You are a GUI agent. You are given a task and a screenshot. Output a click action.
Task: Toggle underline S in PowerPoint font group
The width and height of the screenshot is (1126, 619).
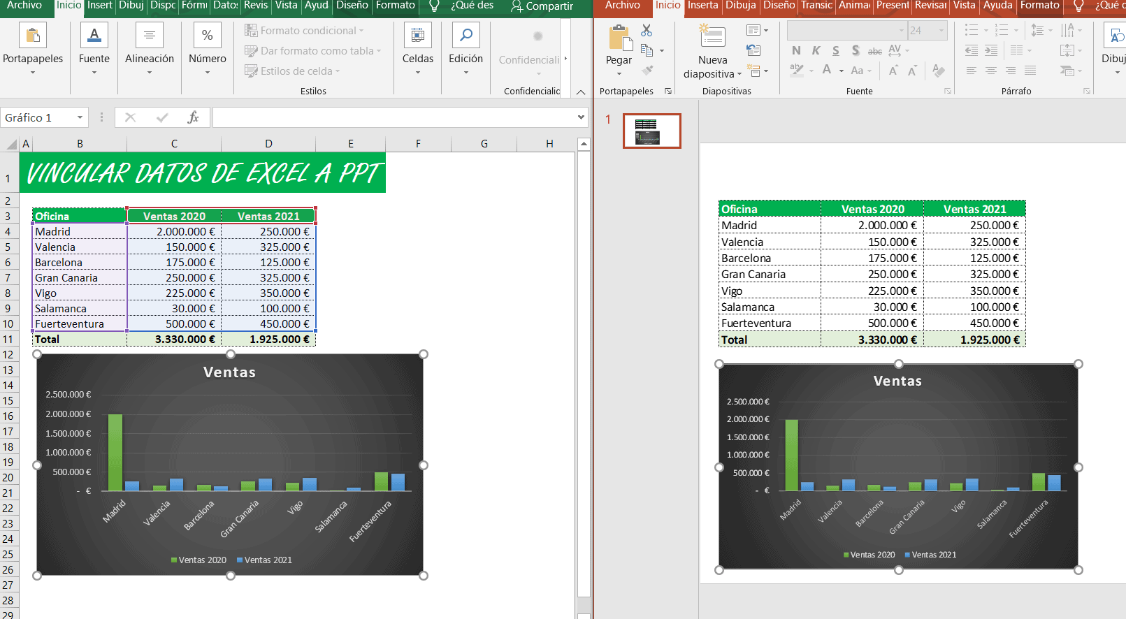coord(836,50)
